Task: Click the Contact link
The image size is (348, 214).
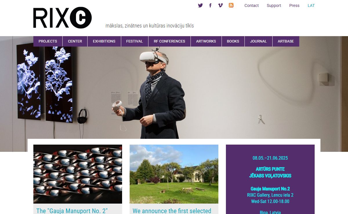Action: click(251, 5)
